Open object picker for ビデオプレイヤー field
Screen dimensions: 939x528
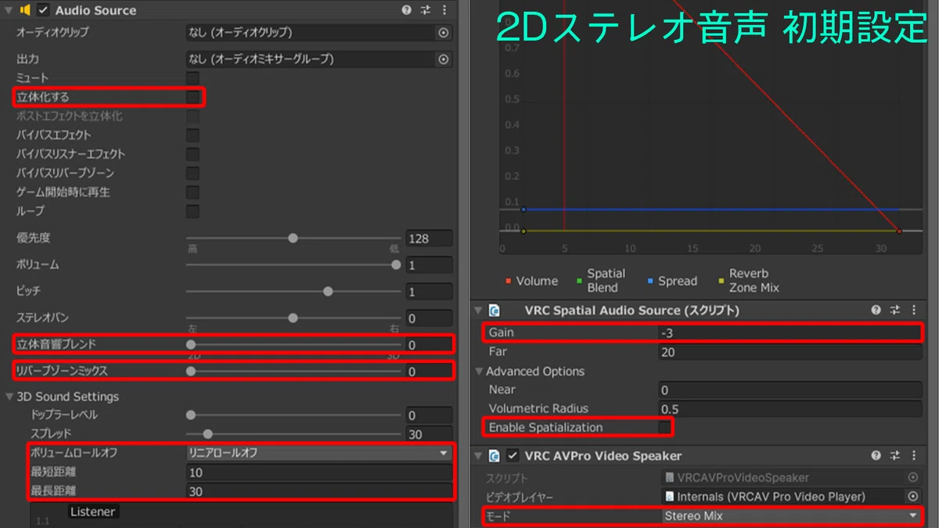(912, 496)
